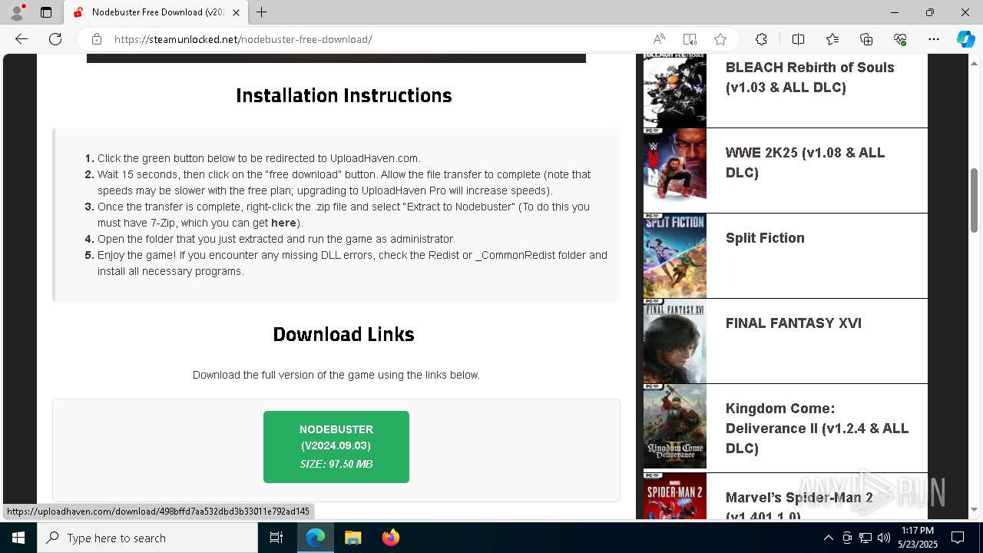Open the Collections panel
This screenshot has height=553, width=983.
coord(866,39)
